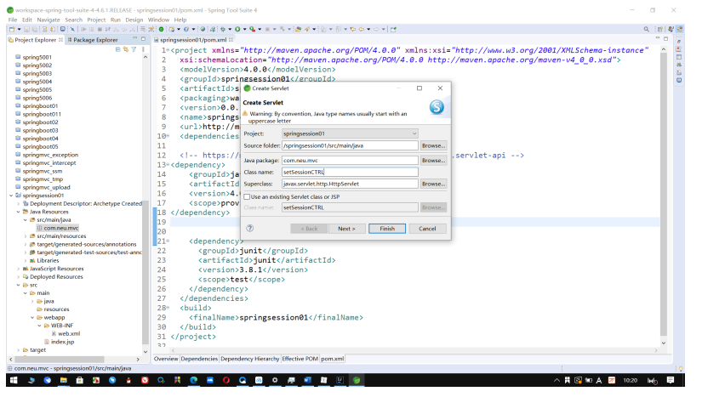Open the Navigate menu
This screenshot has width=702, height=397.
[x=49, y=20]
